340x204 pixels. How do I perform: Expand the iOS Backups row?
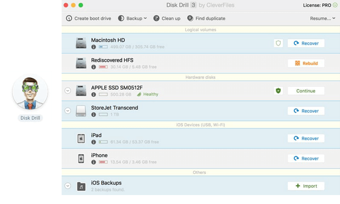pos(68,186)
